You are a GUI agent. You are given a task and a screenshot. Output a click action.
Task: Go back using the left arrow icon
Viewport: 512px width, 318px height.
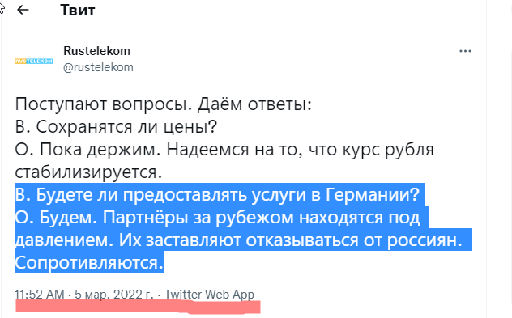pos(23,10)
